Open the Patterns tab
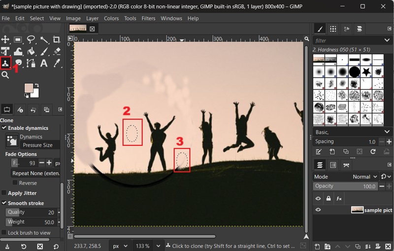Image resolution: width=394 pixels, height=251 pixels. [x=333, y=29]
